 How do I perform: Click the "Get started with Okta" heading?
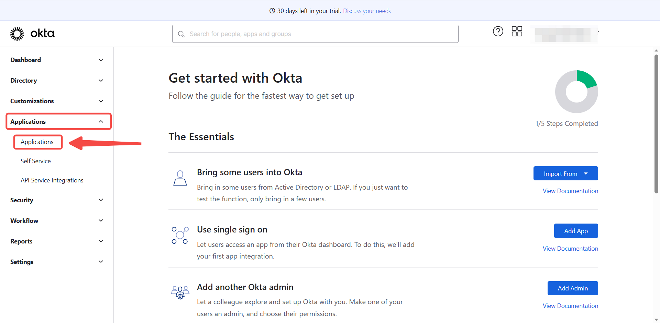pyautogui.click(x=235, y=78)
